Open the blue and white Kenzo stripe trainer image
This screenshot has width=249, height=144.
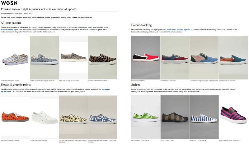[204, 117]
